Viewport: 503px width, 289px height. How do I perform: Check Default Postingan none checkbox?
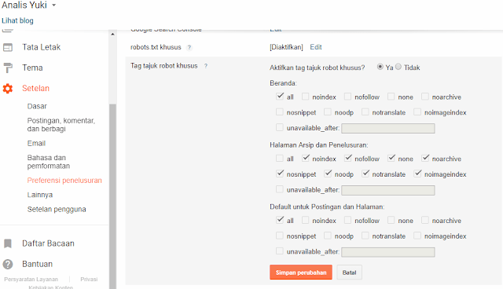pos(391,220)
